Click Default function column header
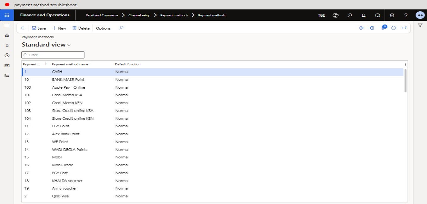 127,64
